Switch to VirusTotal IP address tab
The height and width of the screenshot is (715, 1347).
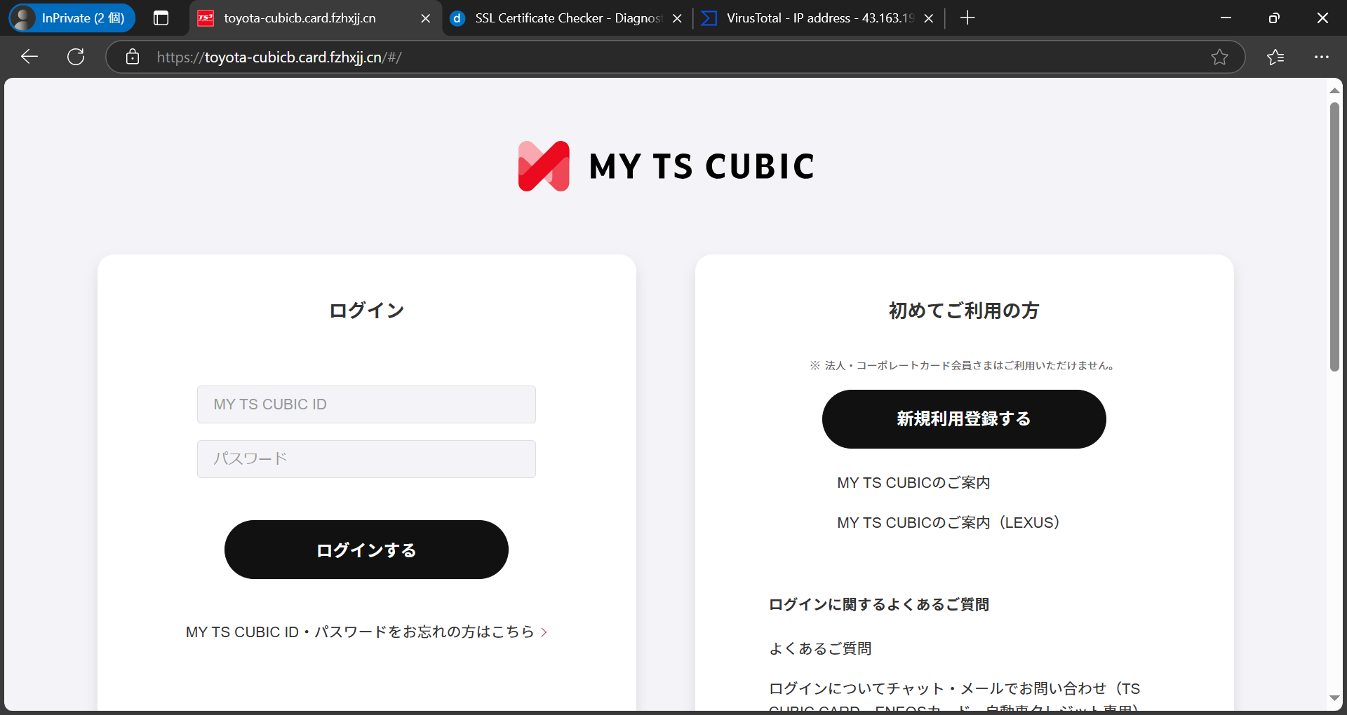[x=818, y=18]
